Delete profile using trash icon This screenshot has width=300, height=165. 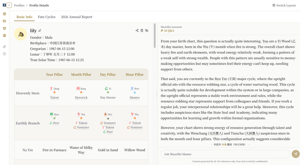click(142, 30)
